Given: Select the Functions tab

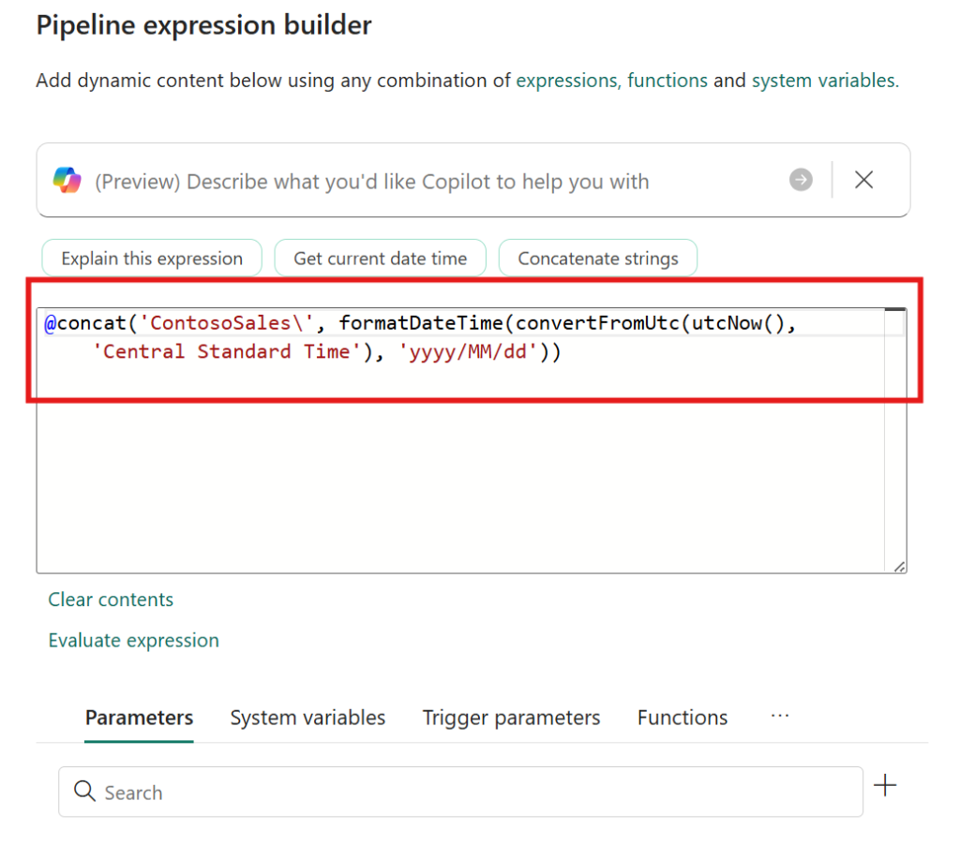Looking at the screenshot, I should [x=682, y=718].
